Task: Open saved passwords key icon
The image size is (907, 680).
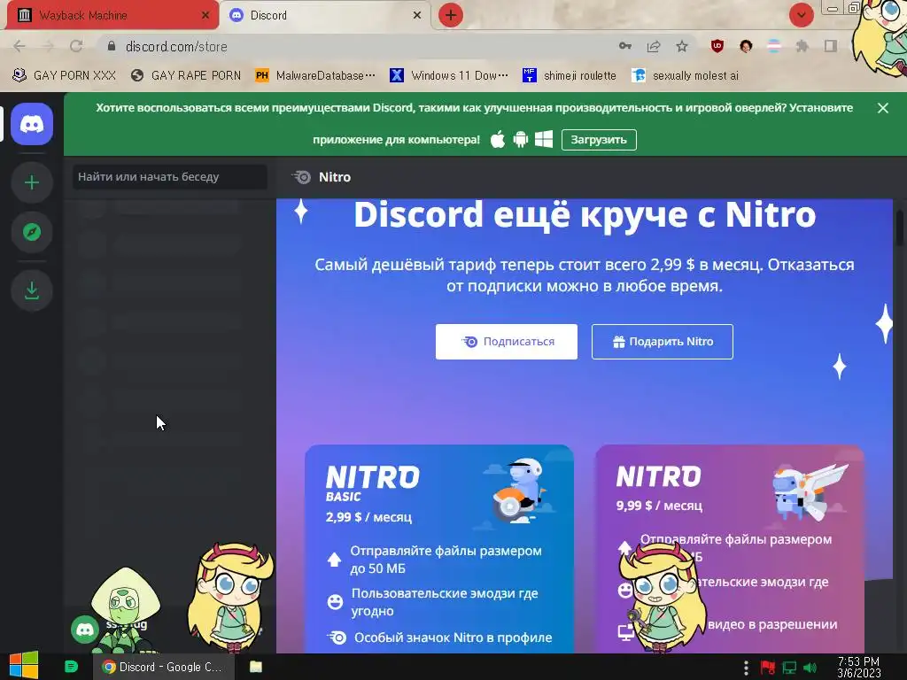Action: pos(625,46)
